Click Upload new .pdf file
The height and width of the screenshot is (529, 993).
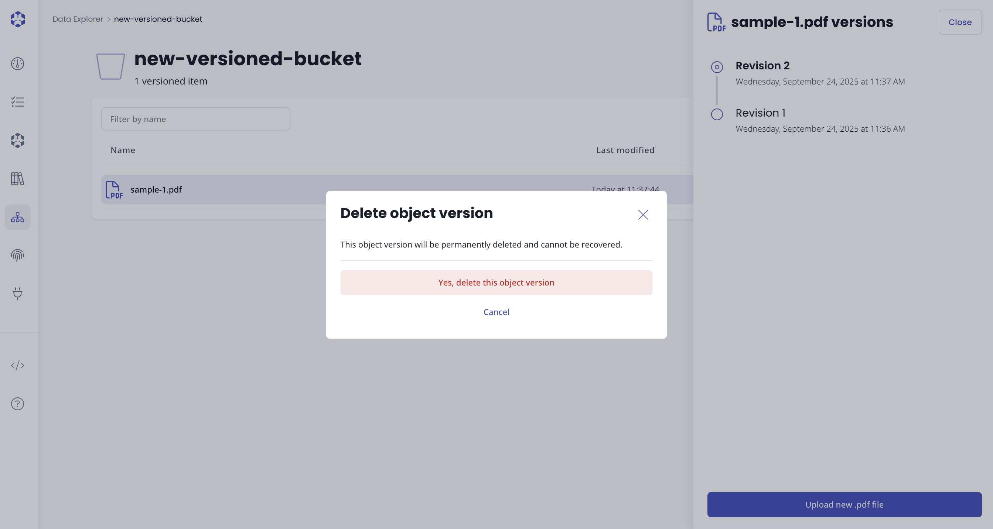pyautogui.click(x=844, y=505)
